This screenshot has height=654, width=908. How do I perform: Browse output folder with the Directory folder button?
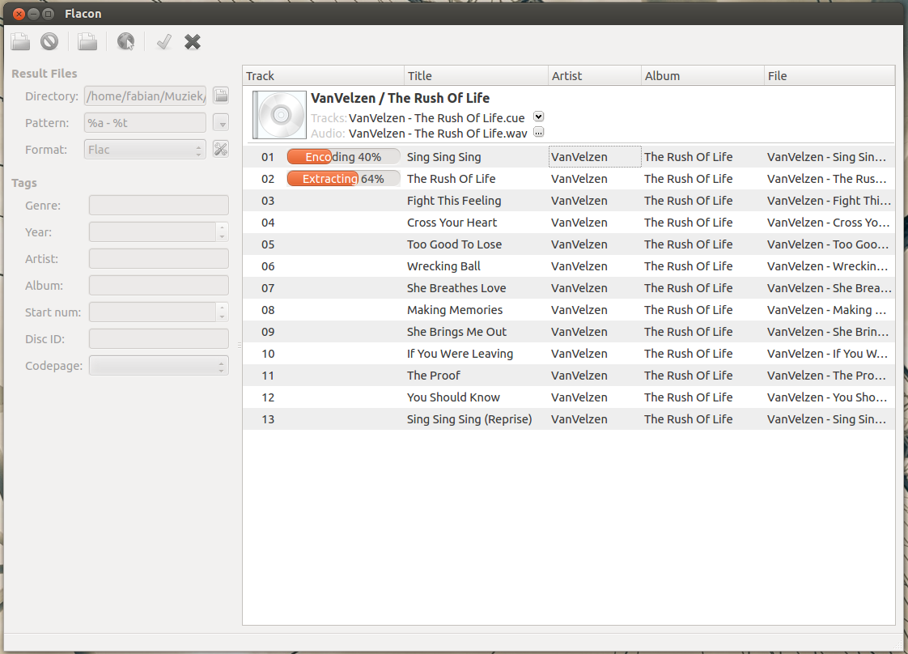click(x=220, y=96)
